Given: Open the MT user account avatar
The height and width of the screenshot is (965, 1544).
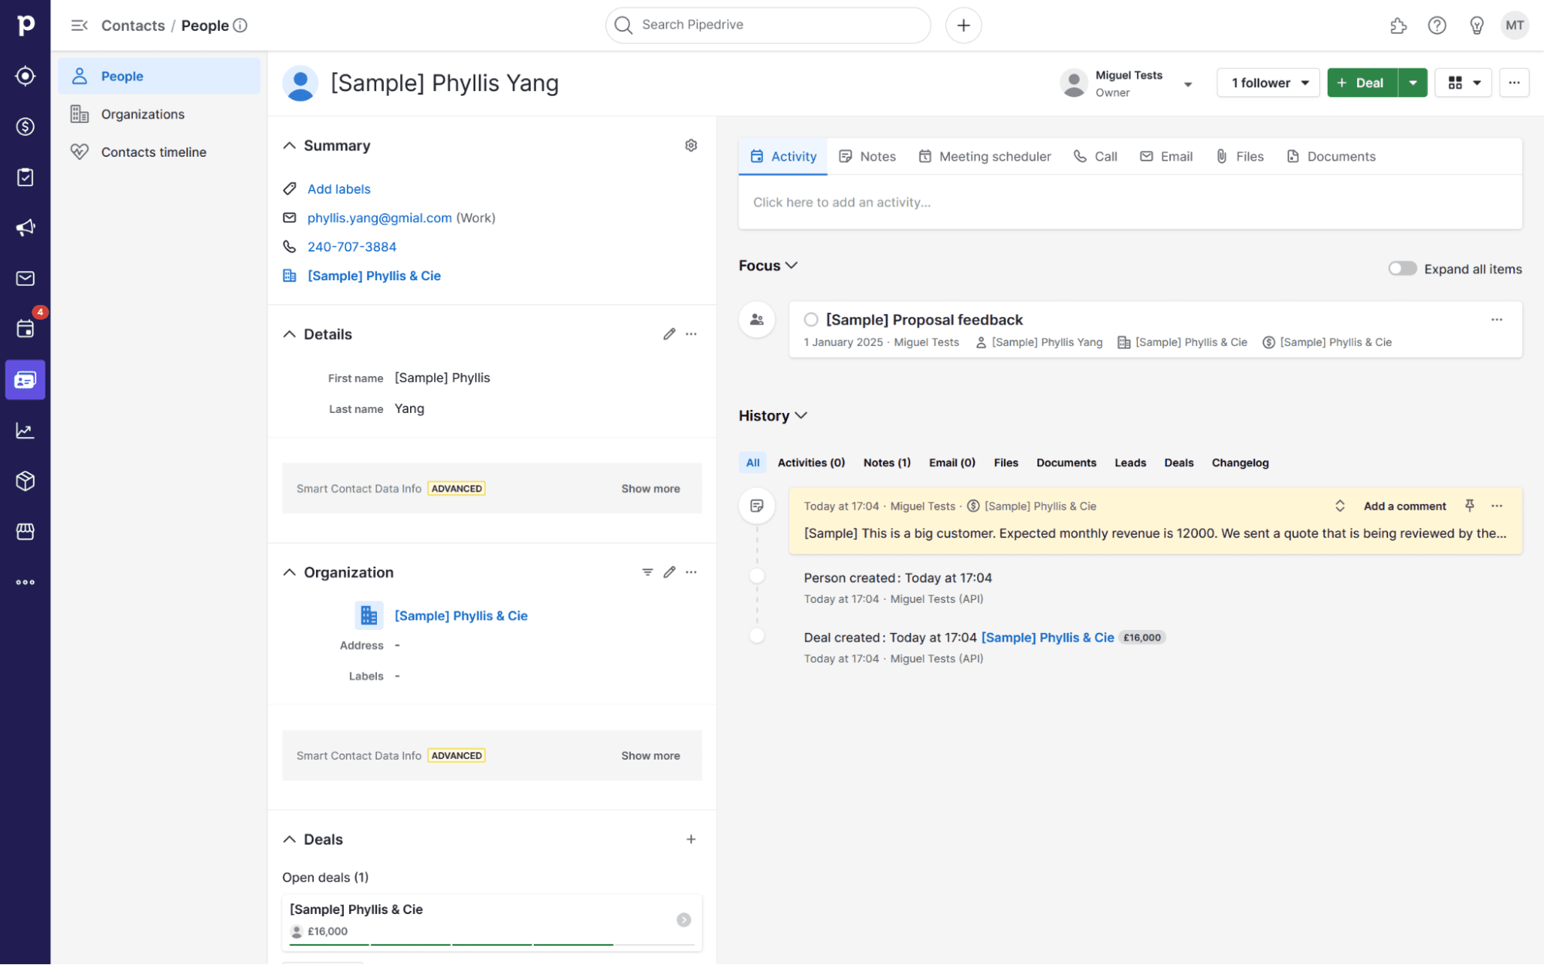Looking at the screenshot, I should click(x=1515, y=25).
